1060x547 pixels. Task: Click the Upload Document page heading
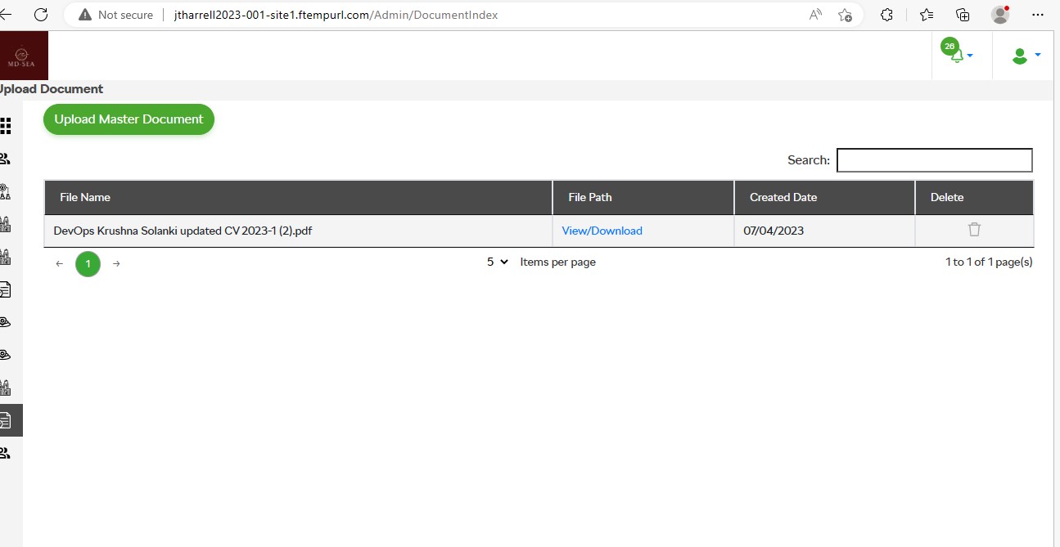[51, 89]
